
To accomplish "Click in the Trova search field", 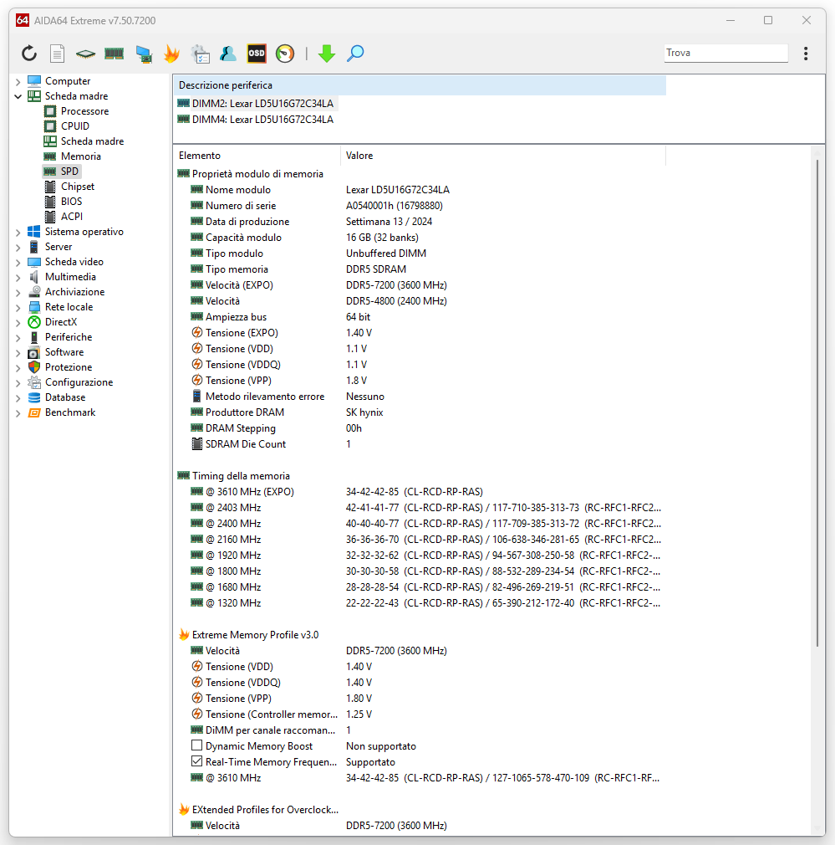I will 726,53.
